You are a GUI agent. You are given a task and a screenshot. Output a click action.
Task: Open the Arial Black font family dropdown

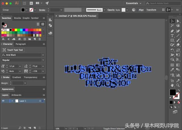pos(43,55)
